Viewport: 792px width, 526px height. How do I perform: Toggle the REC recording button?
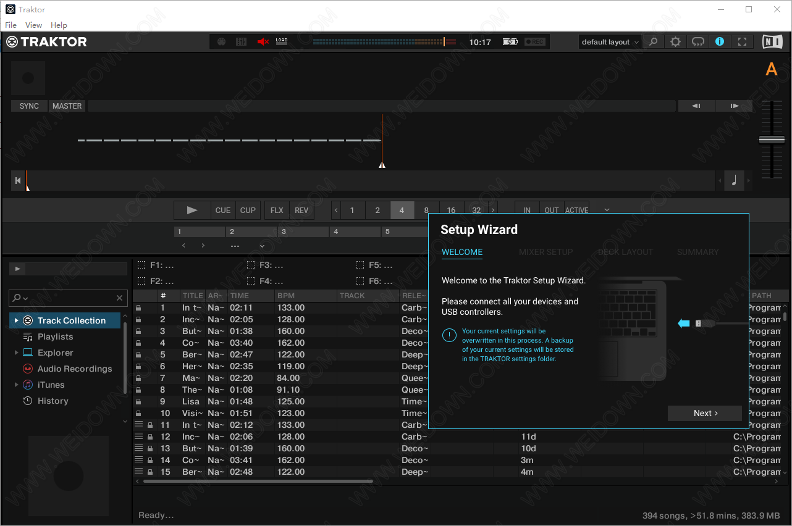(x=535, y=42)
